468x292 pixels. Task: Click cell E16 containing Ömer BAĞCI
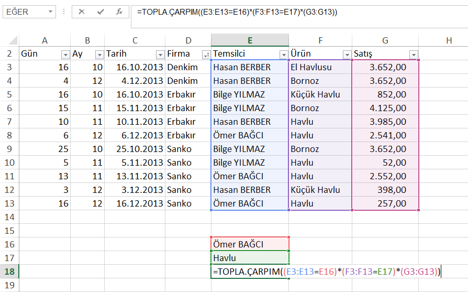[250, 244]
